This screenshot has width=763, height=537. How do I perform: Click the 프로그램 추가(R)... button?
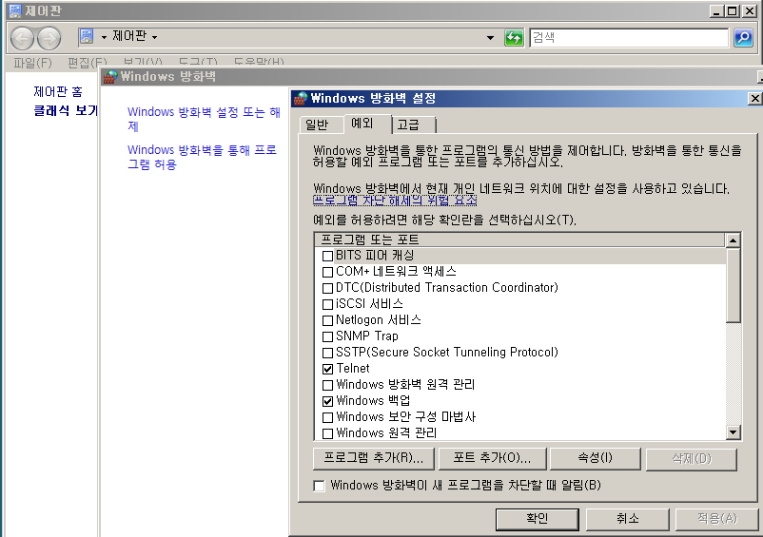click(x=373, y=459)
